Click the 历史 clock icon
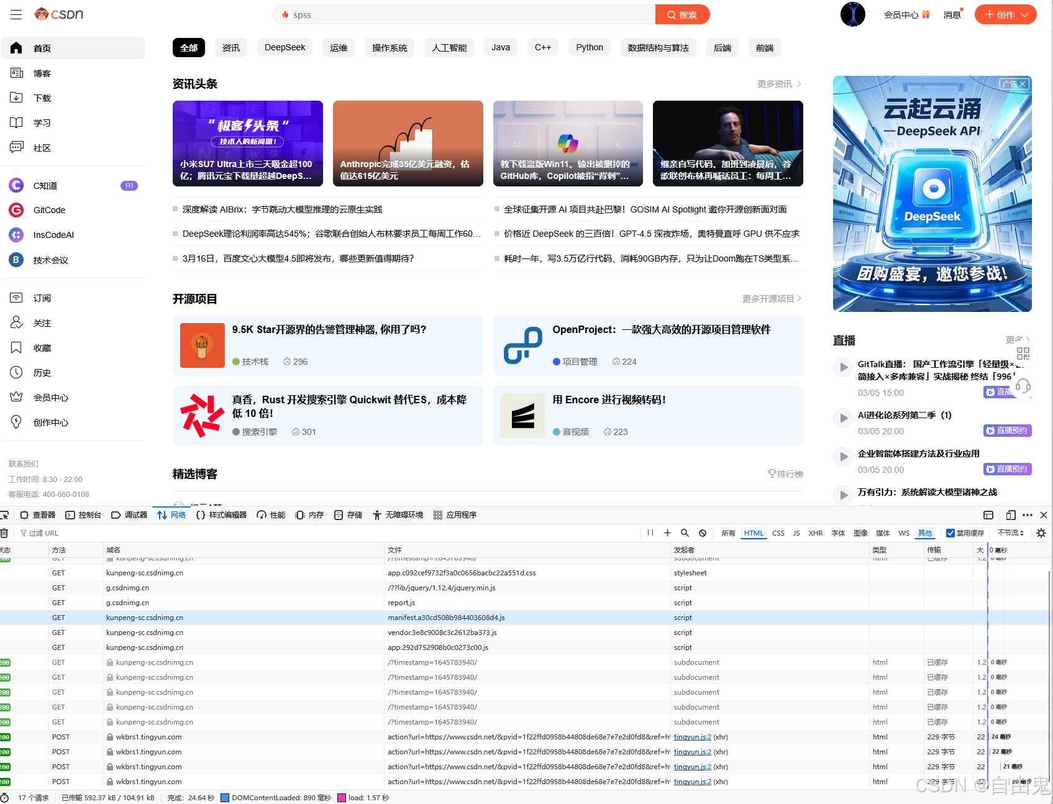Image resolution: width=1053 pixels, height=804 pixels. click(x=17, y=373)
